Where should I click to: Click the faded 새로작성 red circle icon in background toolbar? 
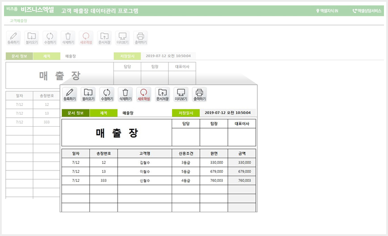click(x=86, y=38)
